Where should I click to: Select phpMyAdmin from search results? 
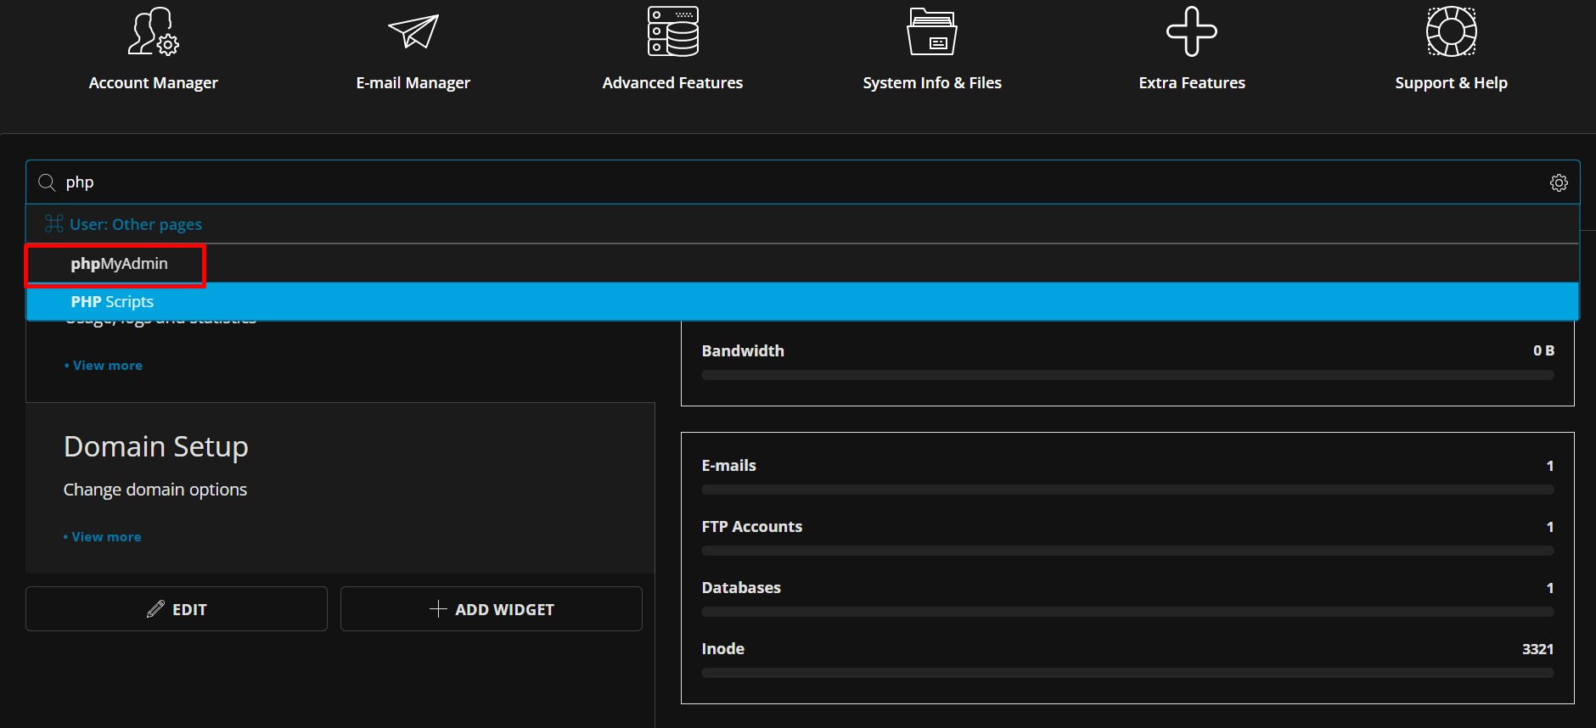pos(119,264)
